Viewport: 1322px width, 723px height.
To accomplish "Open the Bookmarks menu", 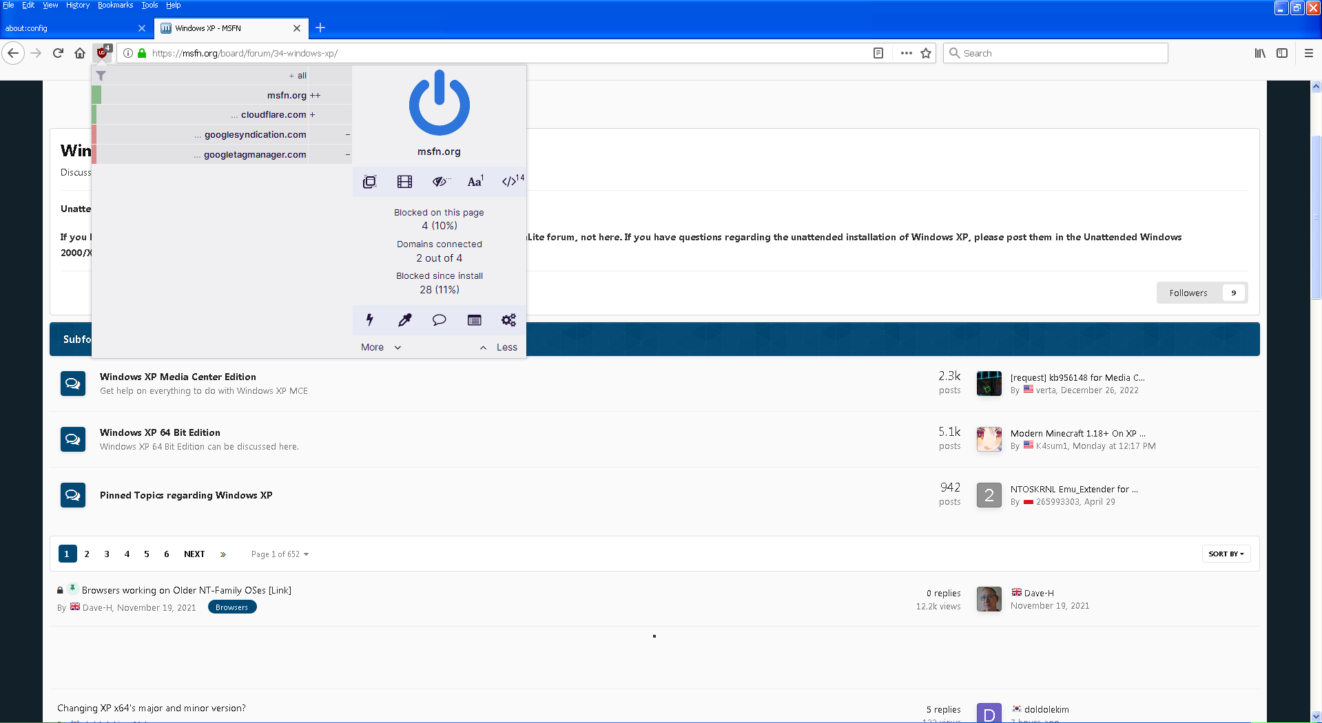I will 116,5.
